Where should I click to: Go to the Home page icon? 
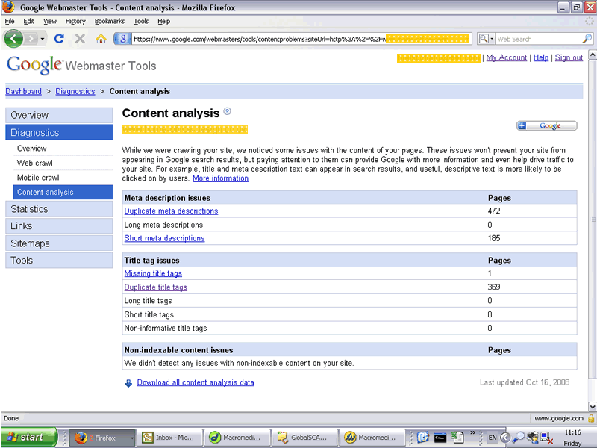(x=101, y=39)
